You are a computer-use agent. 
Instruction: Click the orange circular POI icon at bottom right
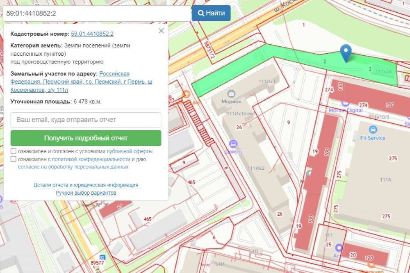371,266
